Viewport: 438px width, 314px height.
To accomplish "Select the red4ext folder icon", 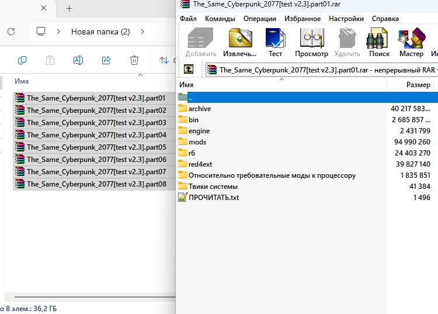I will click(183, 164).
